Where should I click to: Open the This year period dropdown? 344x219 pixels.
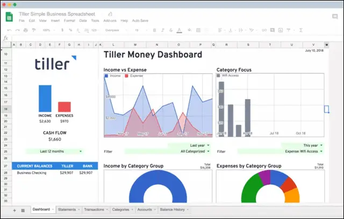click(303, 145)
